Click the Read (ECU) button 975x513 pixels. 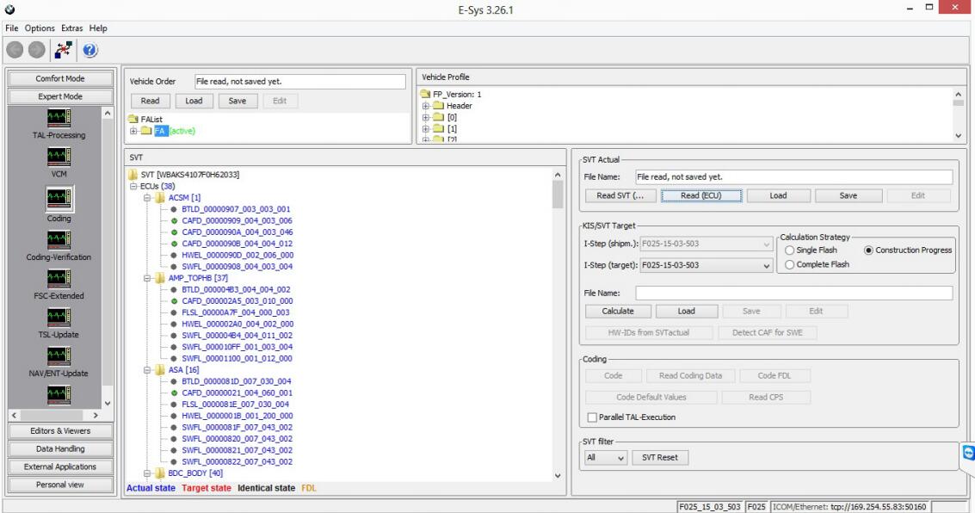coord(701,195)
